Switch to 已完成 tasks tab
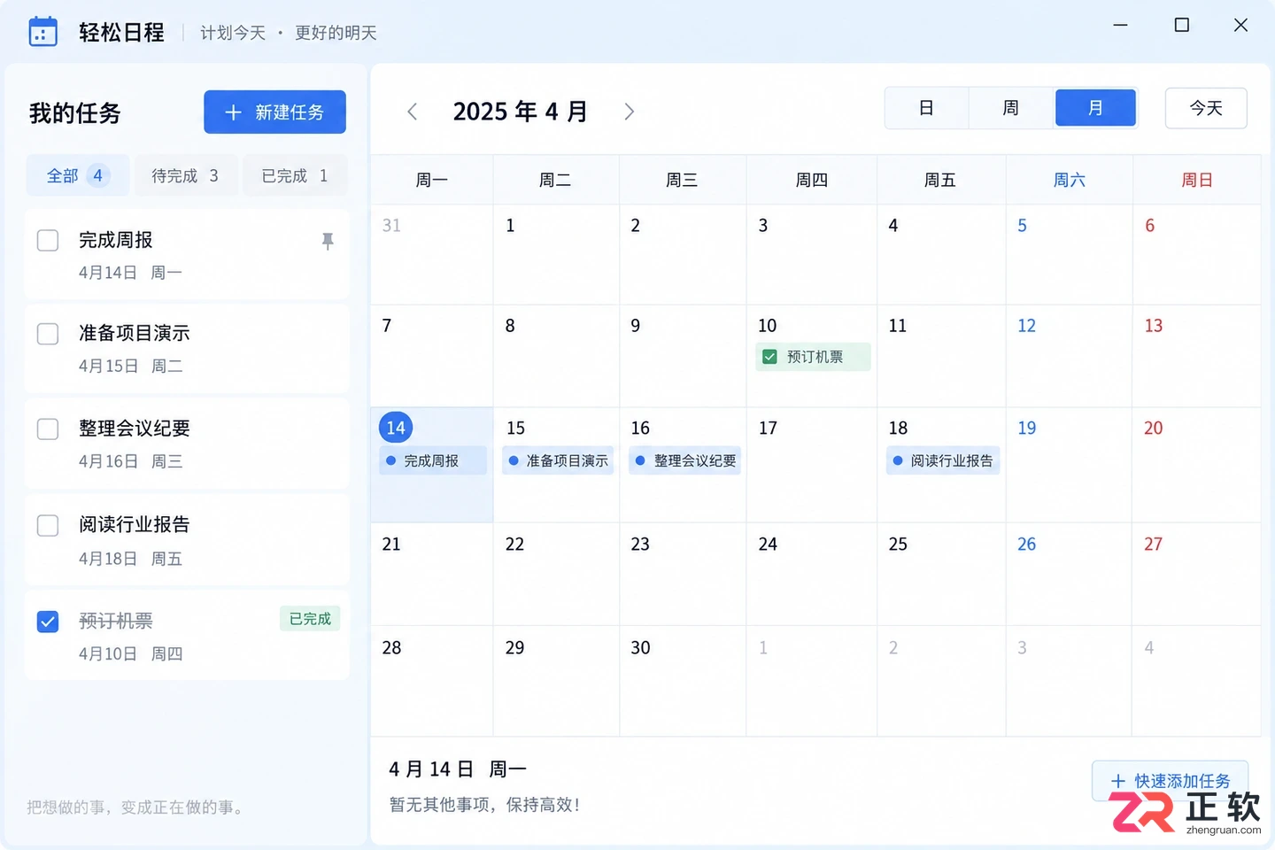This screenshot has height=850, width=1275. [x=295, y=175]
